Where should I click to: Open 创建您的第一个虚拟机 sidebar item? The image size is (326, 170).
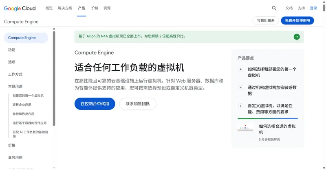[28, 96]
